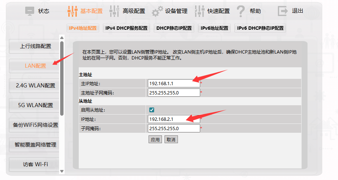Click 退出 to log out

coord(298,11)
